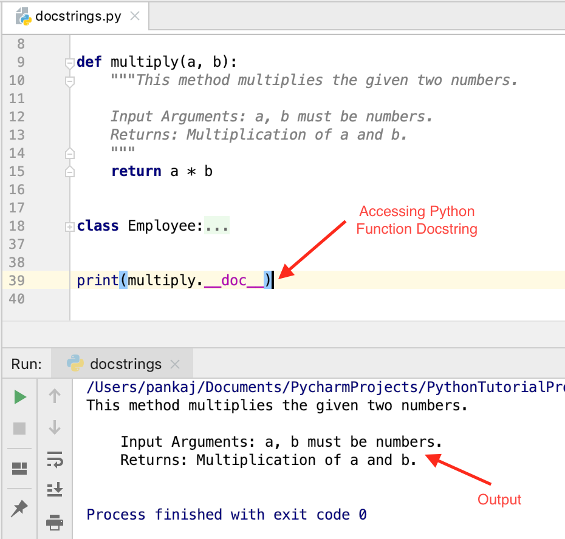Collapse the docstring fold marker on line 10

[x=70, y=80]
